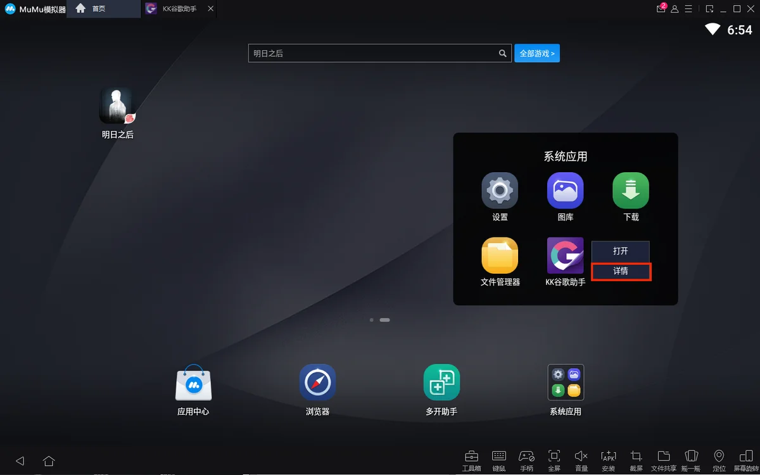The image size is (760, 475).
Task: Toggle the 音量 volume mute
Action: pos(581,460)
